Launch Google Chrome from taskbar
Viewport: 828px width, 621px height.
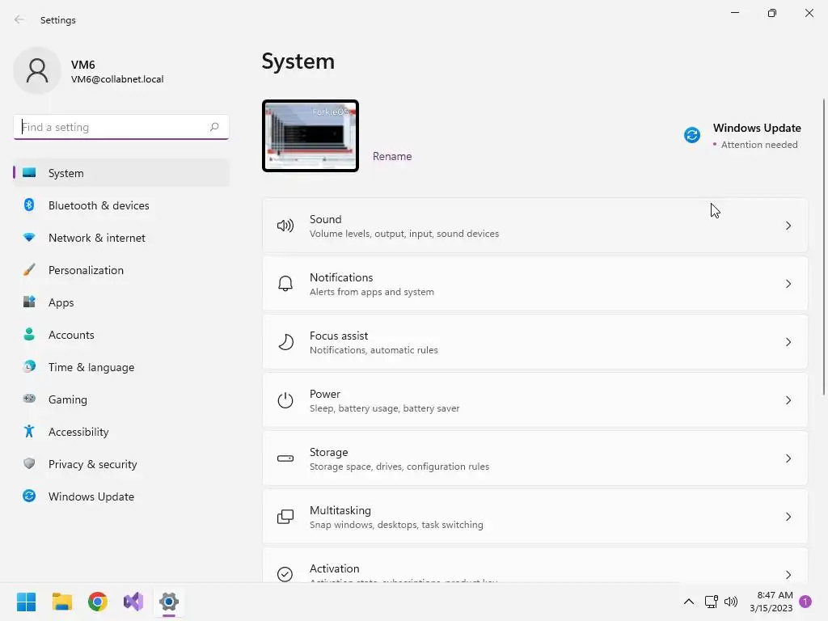98,602
